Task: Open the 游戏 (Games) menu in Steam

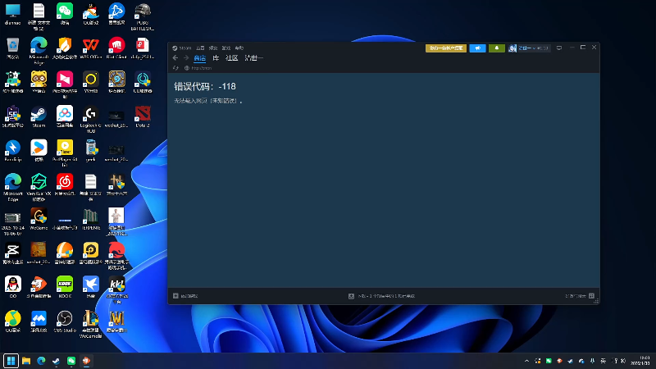Action: [226, 48]
